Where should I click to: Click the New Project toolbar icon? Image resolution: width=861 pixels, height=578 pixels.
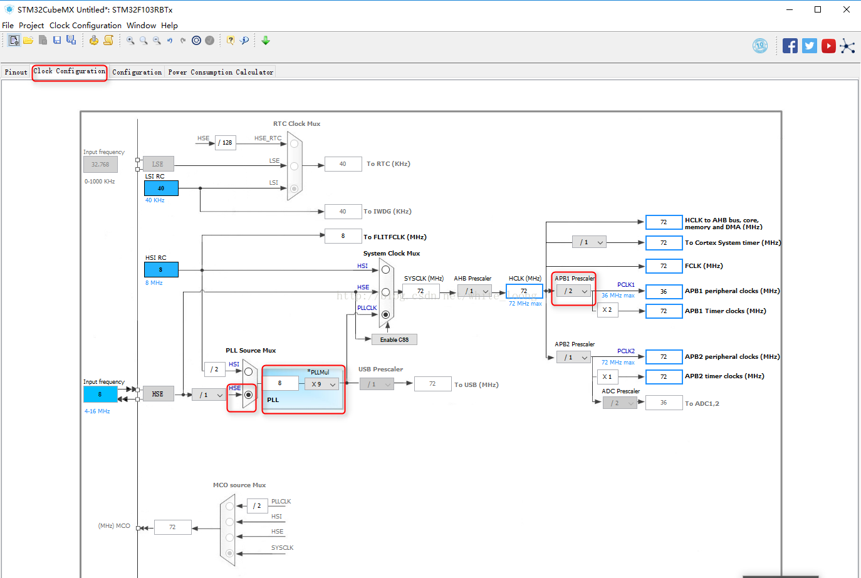coord(14,41)
